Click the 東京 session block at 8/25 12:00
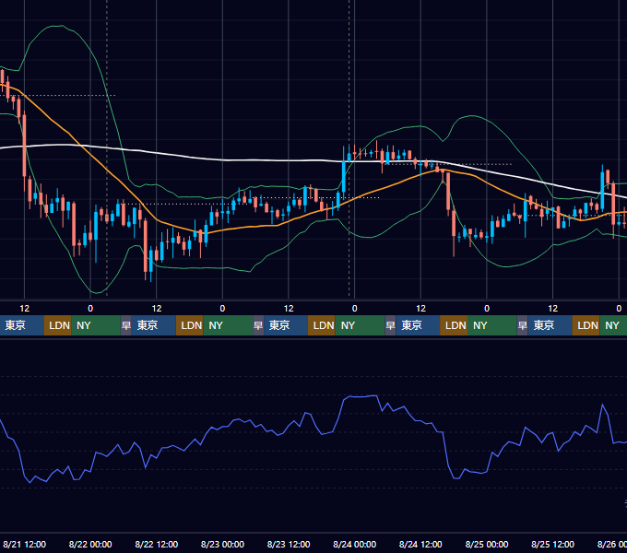 (550, 325)
